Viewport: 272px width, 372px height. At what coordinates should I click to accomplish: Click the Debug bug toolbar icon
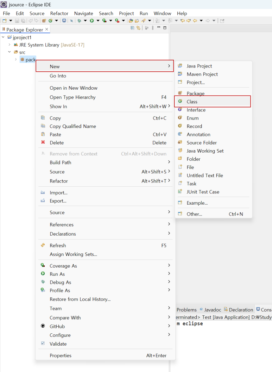click(79, 21)
